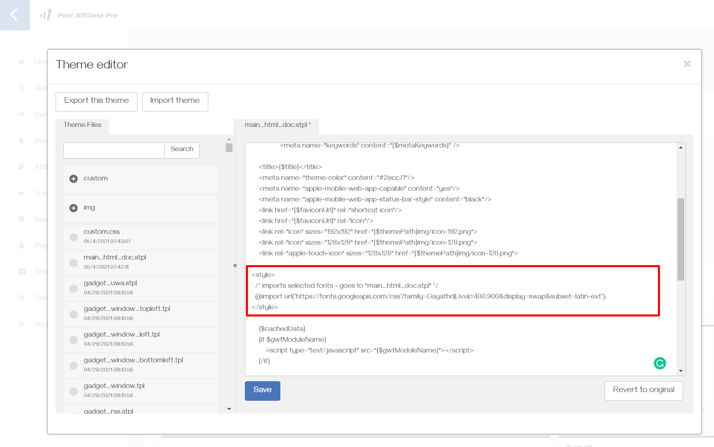Click the <style> opening tag line
Viewport: 714px width, 447px height.
point(263,275)
